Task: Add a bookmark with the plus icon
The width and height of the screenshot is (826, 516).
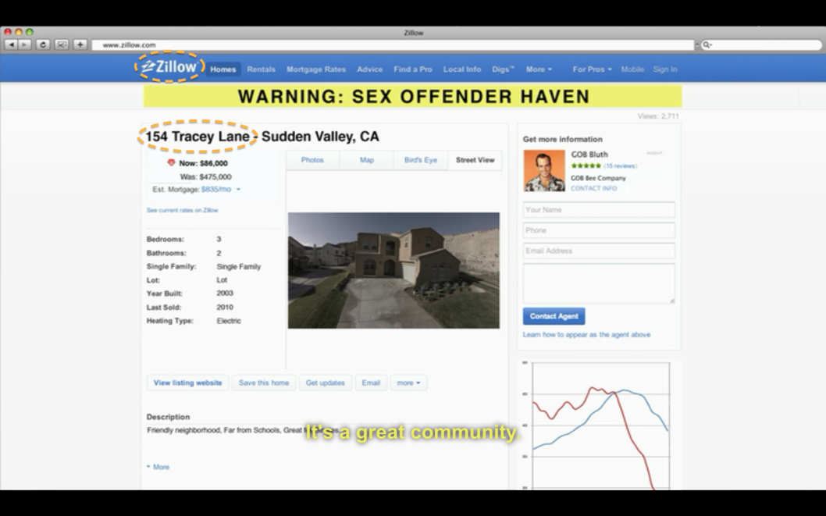Action: 80,44
